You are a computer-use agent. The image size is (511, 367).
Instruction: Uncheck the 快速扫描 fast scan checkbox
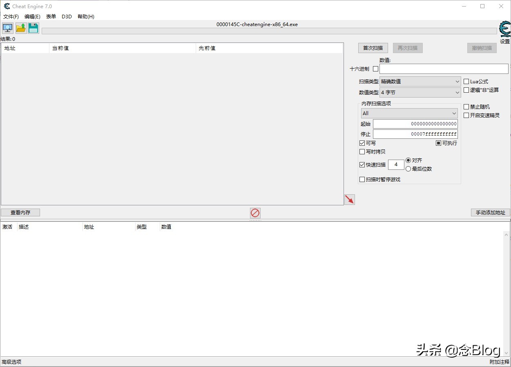point(362,165)
